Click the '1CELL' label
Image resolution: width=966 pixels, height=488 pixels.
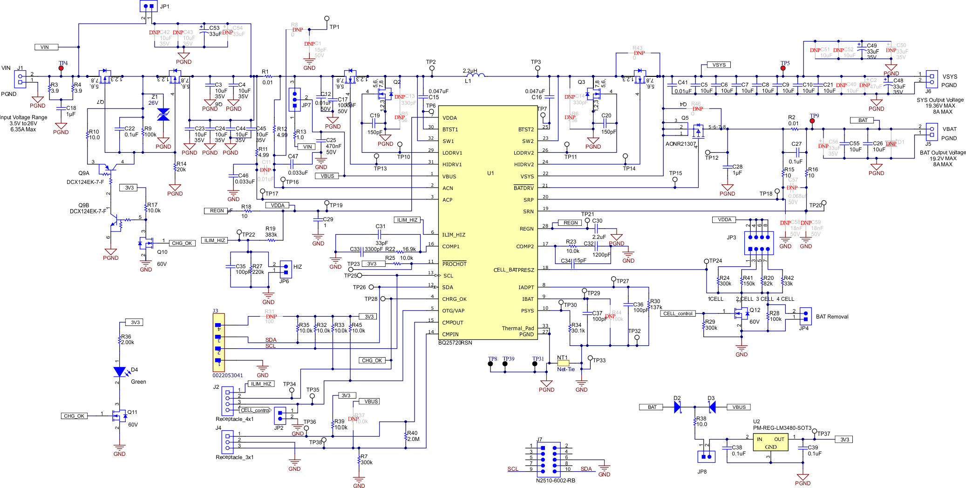[716, 299]
